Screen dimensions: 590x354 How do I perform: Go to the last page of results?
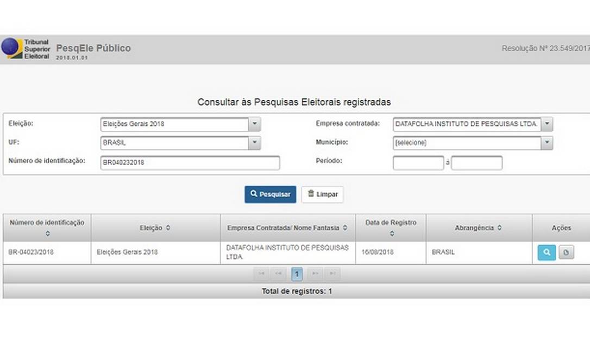[x=332, y=274]
